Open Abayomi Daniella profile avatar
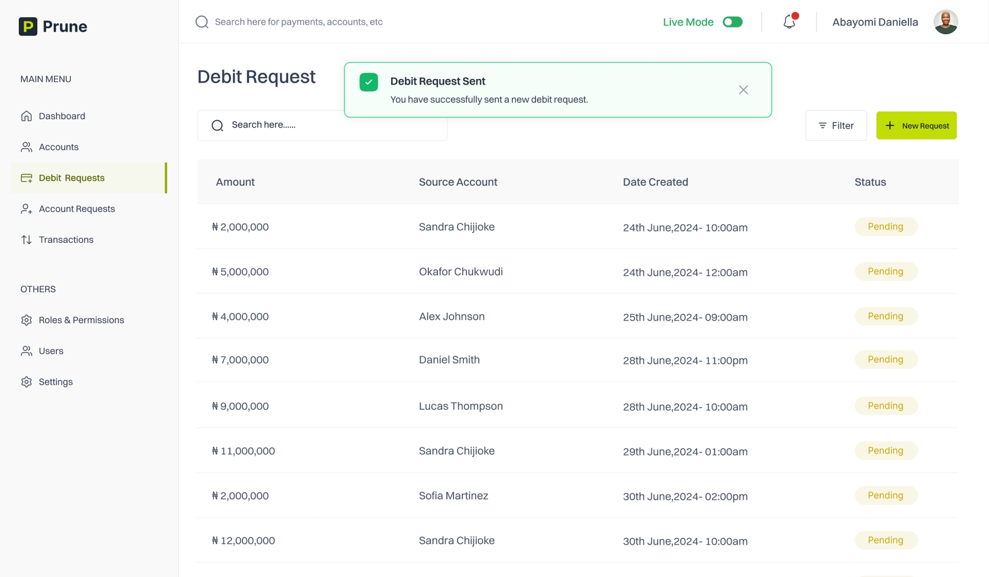Screen dimensions: 989x577 945,22
